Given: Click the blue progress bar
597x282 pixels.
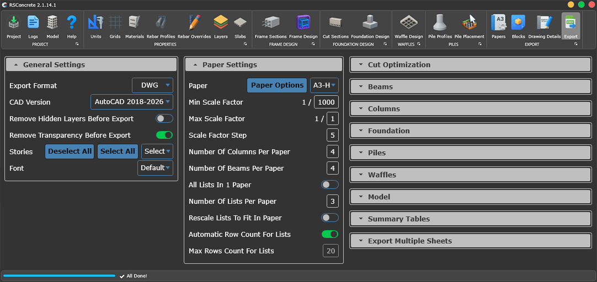Looking at the screenshot, I should click(59, 275).
